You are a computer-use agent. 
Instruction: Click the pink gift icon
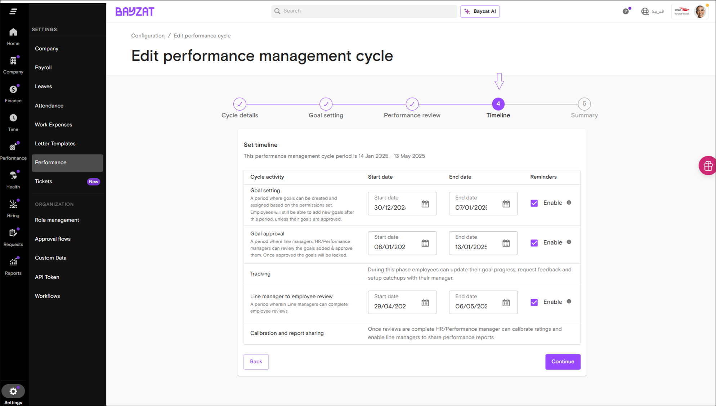coord(708,166)
